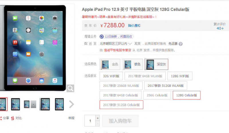The height and width of the screenshot is (133, 229).
Task: Show next thumbnails with right chevron arrow
Action: 72,104
